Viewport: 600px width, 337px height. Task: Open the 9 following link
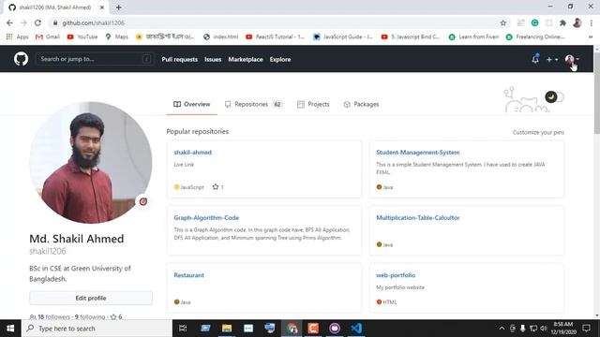(x=90, y=316)
